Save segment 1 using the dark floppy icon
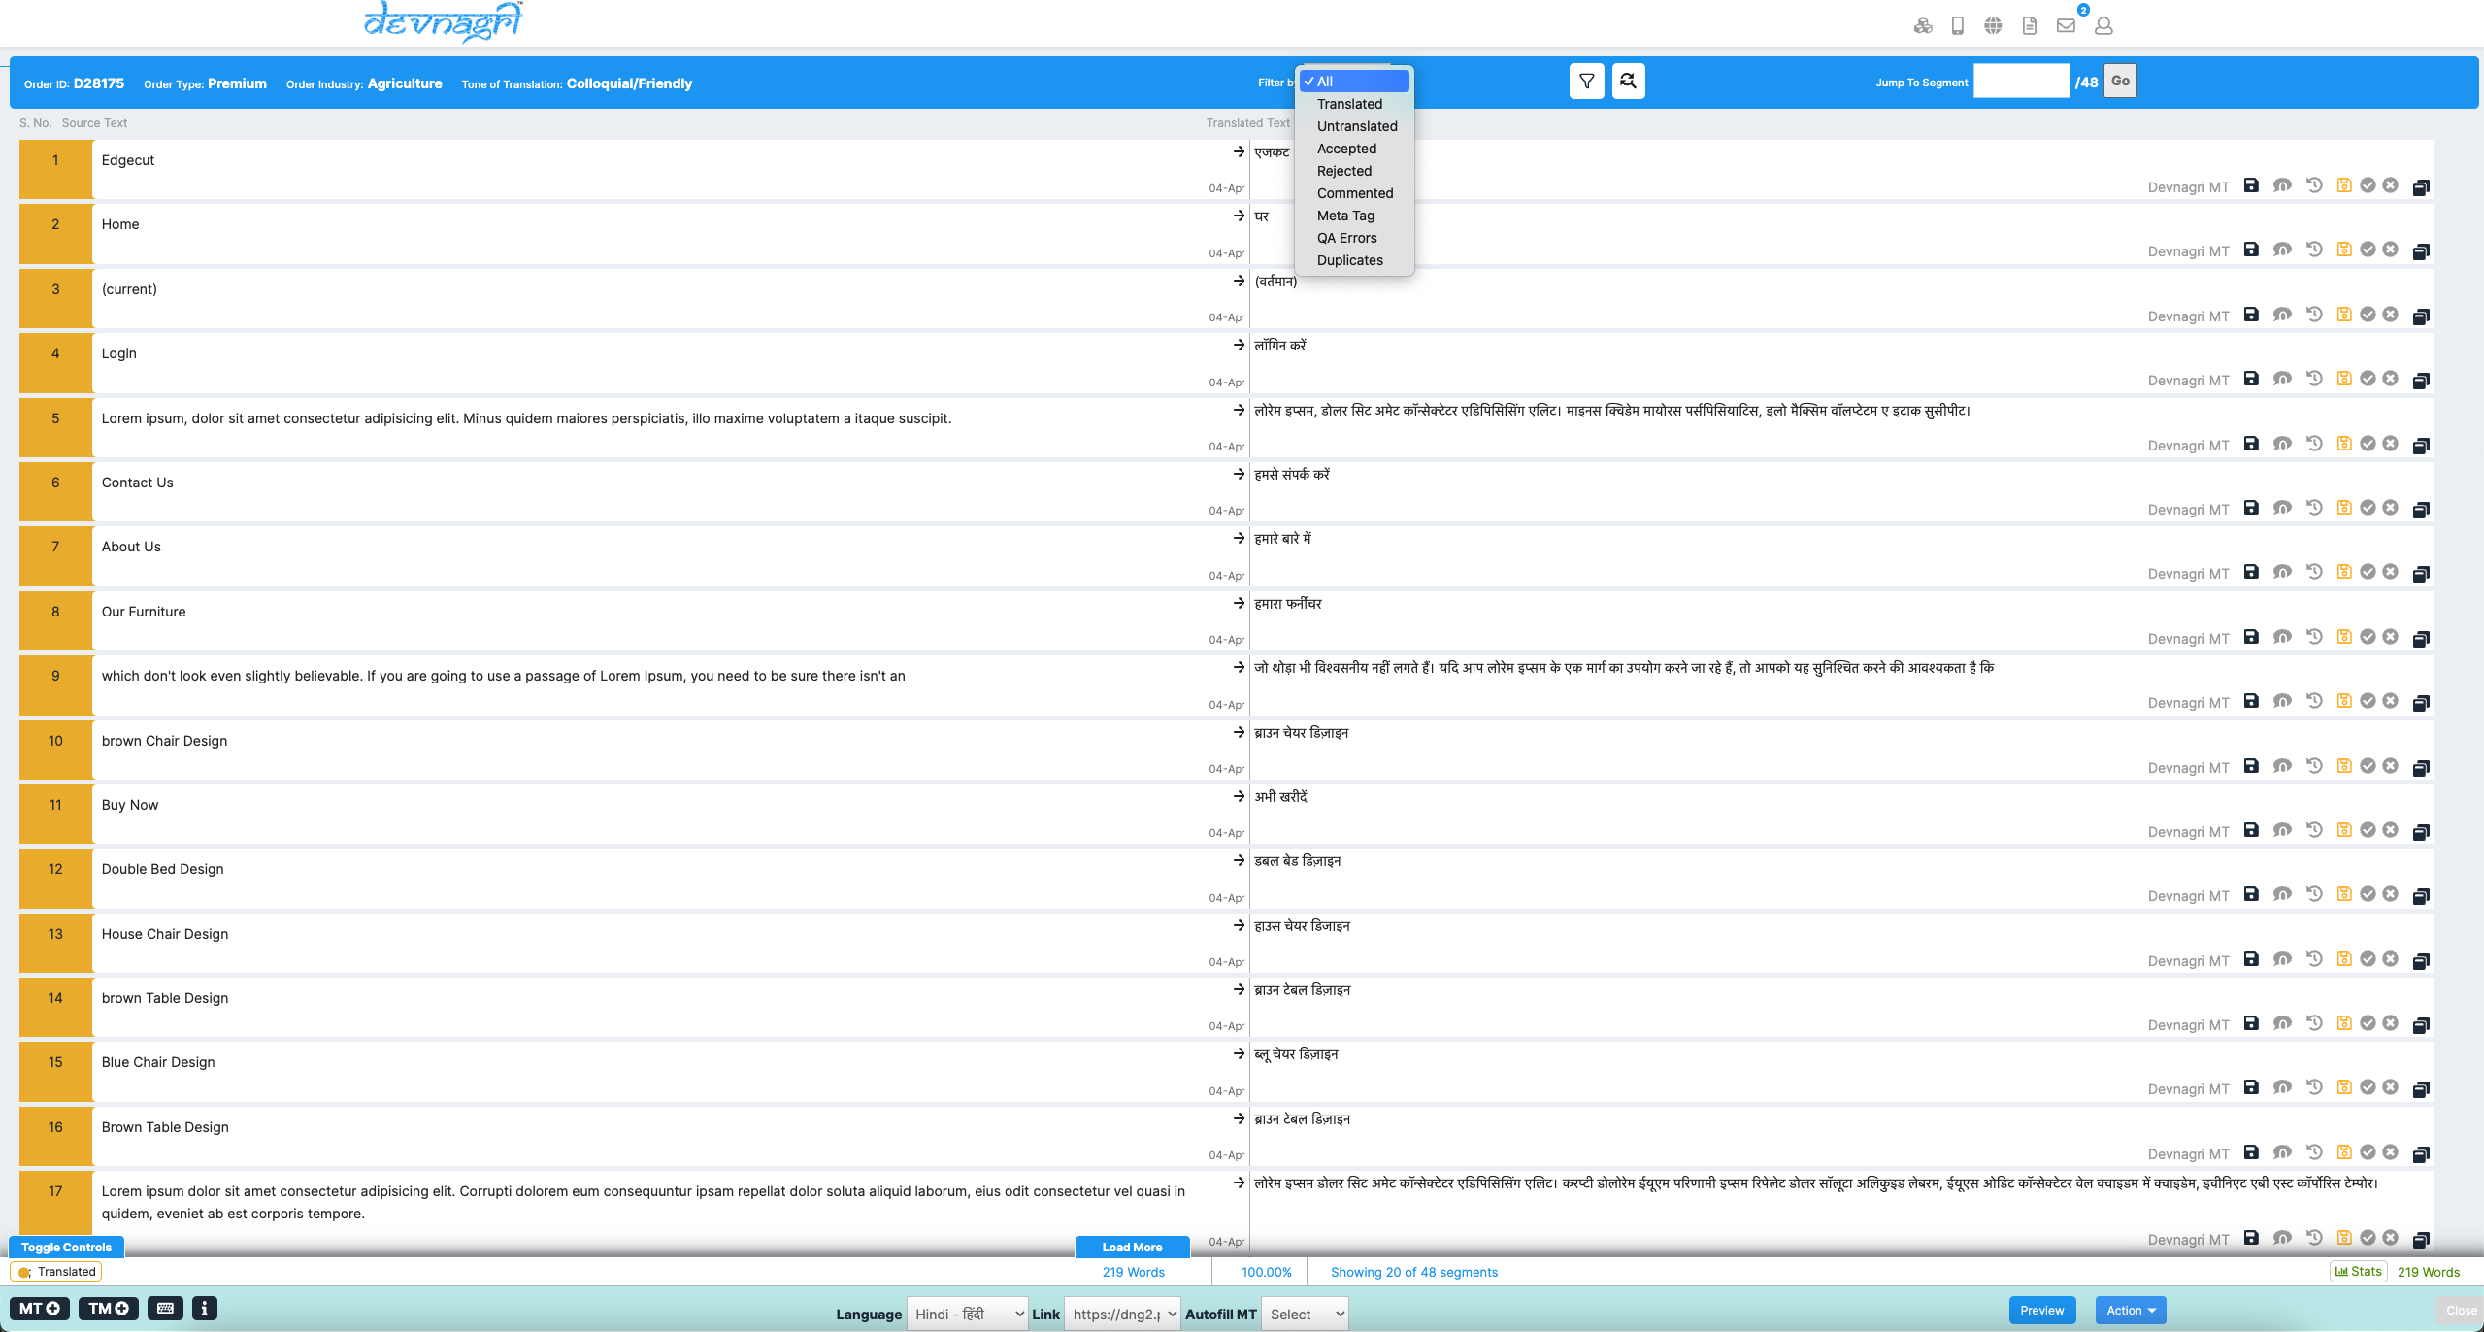 click(2251, 185)
